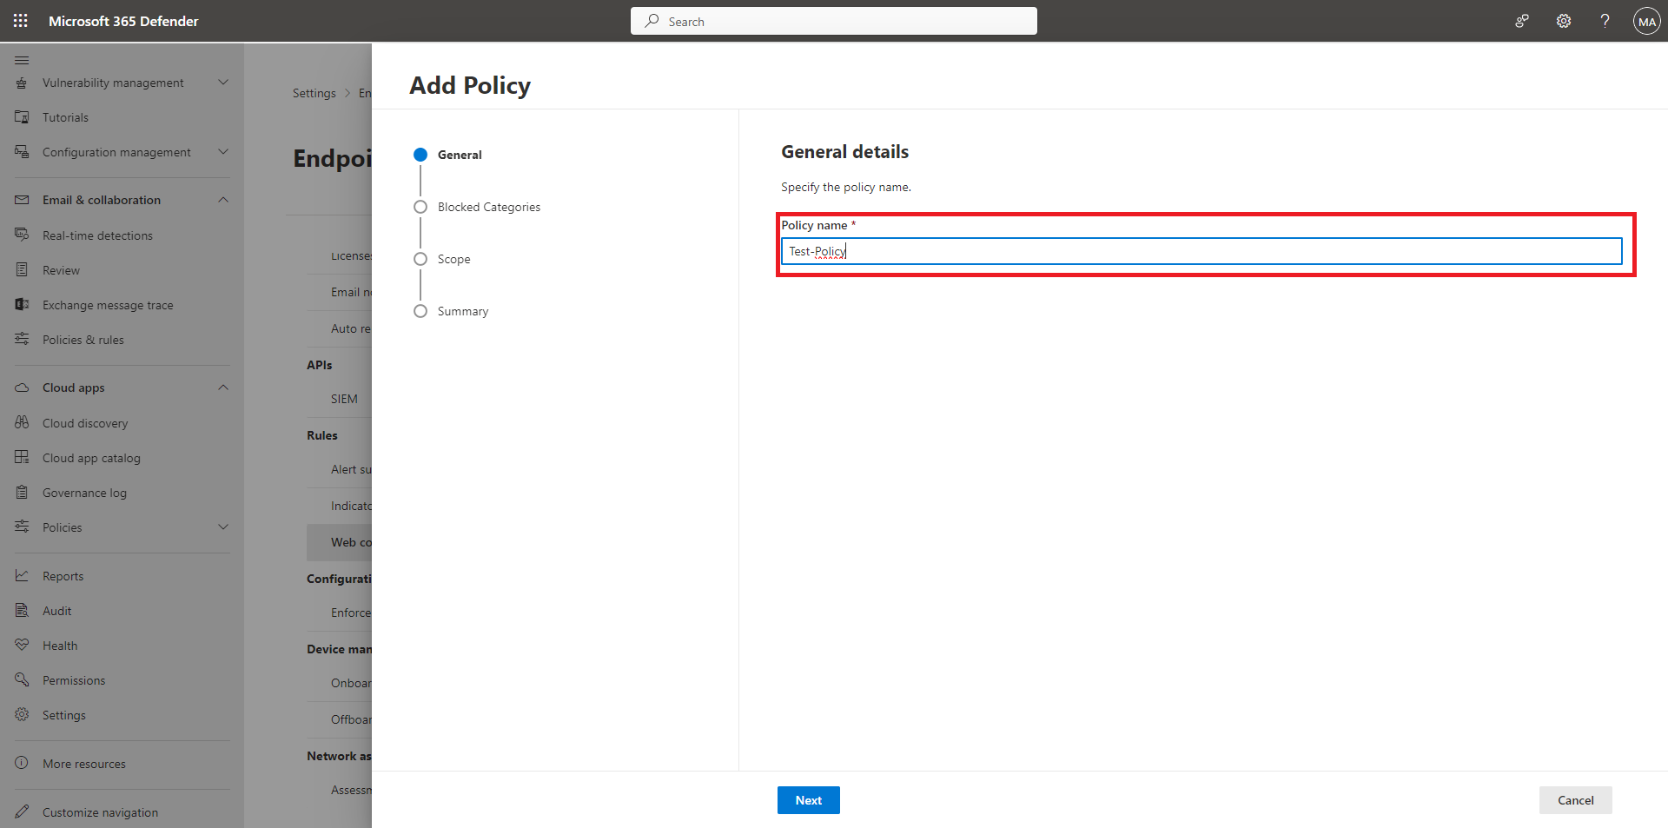Image resolution: width=1668 pixels, height=828 pixels.
Task: Open Reports in the left navigation
Action: 63,576
